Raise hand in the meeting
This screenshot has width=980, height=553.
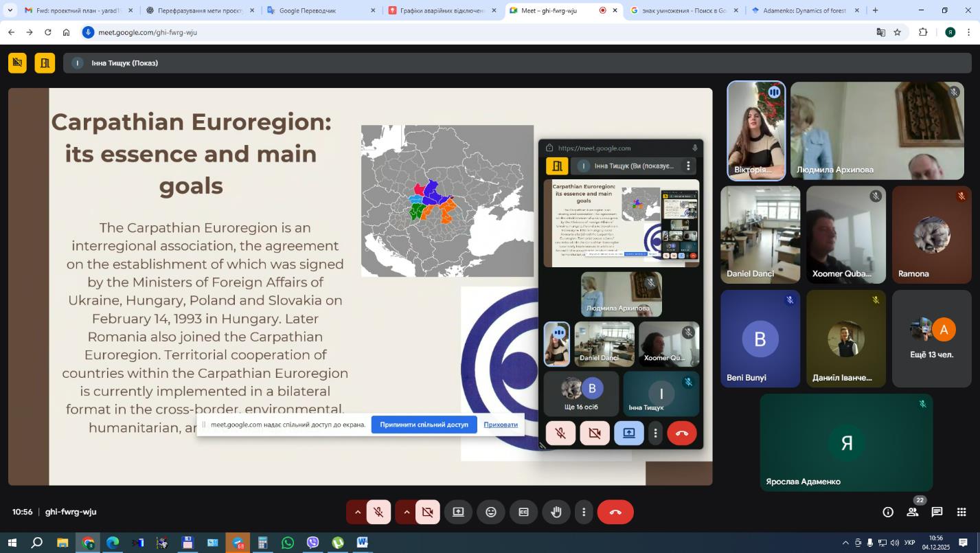(556, 512)
